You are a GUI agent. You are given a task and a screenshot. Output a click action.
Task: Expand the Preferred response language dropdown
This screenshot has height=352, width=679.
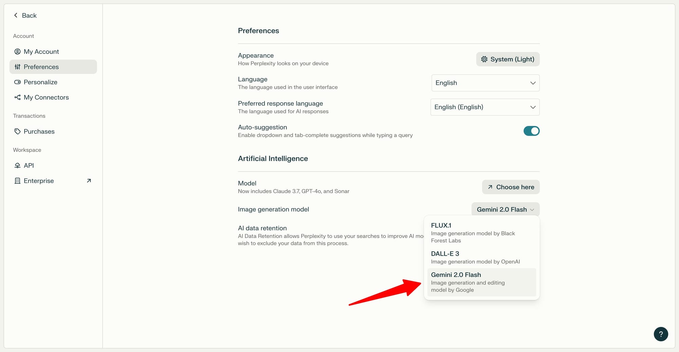(485, 107)
